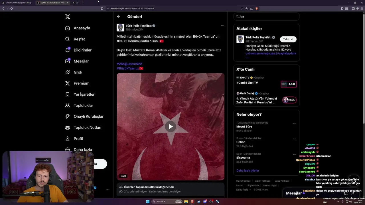Open Yer İşaretleri bookmark icon
This screenshot has width=365, height=205.
(68, 94)
